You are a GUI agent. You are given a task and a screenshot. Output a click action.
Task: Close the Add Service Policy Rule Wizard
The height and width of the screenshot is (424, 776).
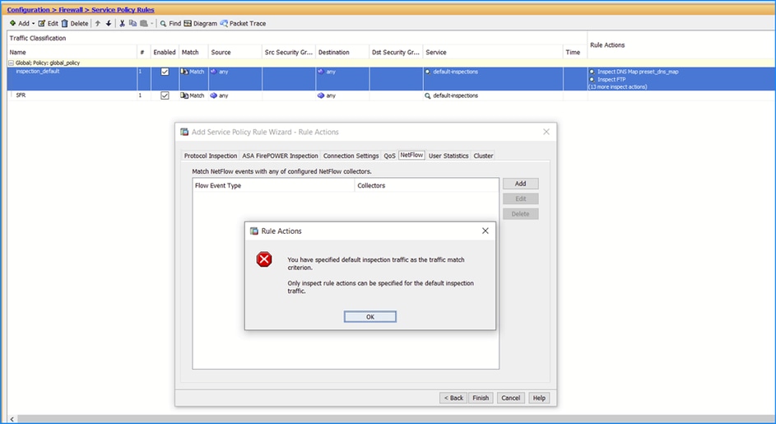(546, 132)
